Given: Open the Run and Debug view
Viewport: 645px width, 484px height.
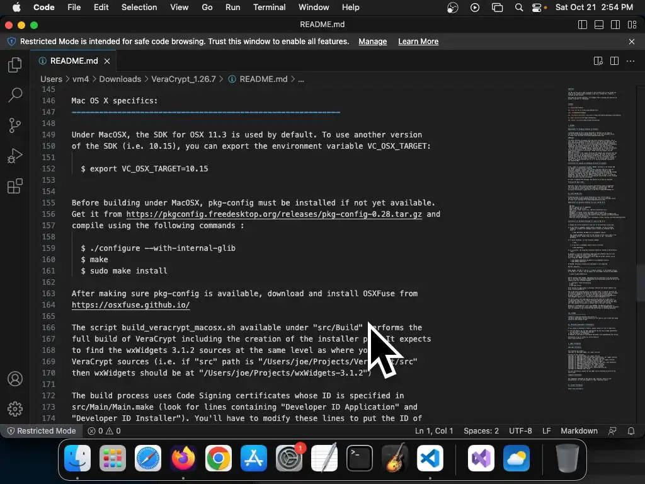Looking at the screenshot, I should (15, 156).
